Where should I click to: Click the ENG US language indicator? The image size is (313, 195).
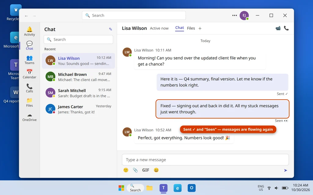point(261,188)
